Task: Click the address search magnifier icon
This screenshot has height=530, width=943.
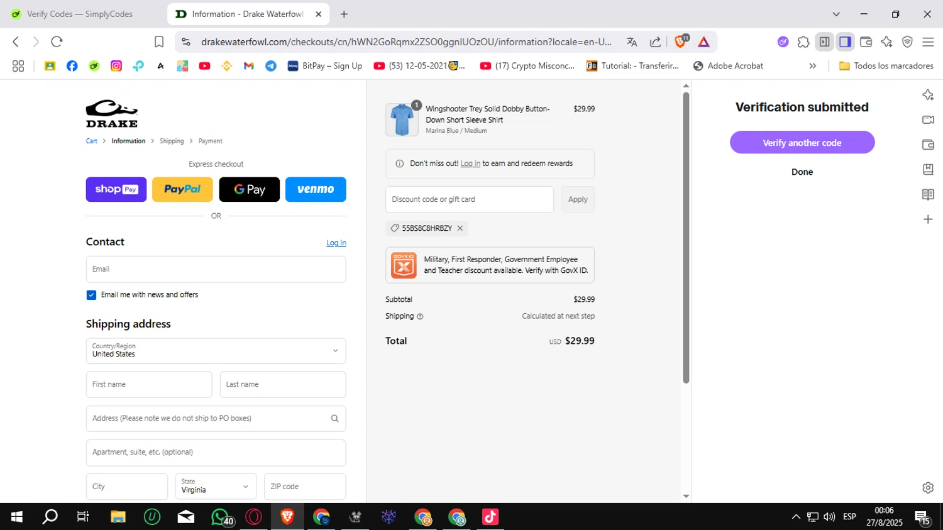Action: 334,419
